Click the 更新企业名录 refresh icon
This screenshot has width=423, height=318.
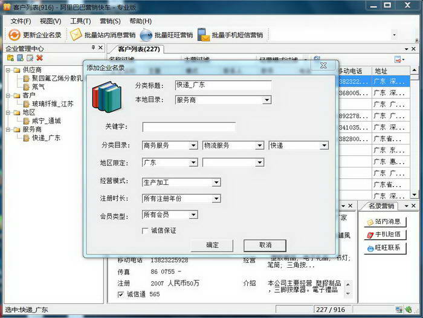pyautogui.click(x=14, y=35)
